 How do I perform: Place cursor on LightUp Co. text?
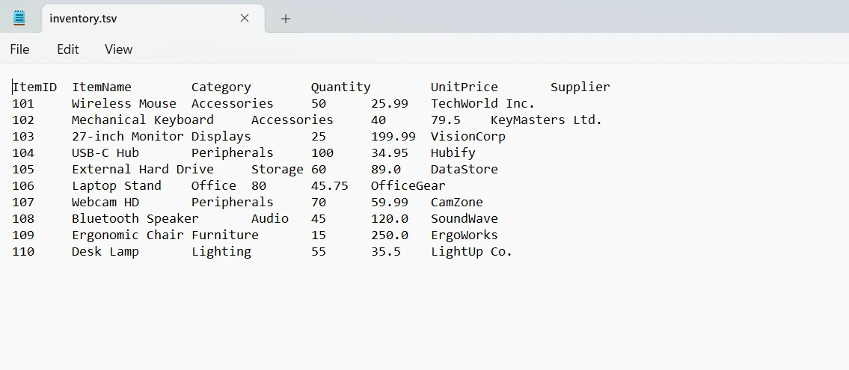click(471, 251)
